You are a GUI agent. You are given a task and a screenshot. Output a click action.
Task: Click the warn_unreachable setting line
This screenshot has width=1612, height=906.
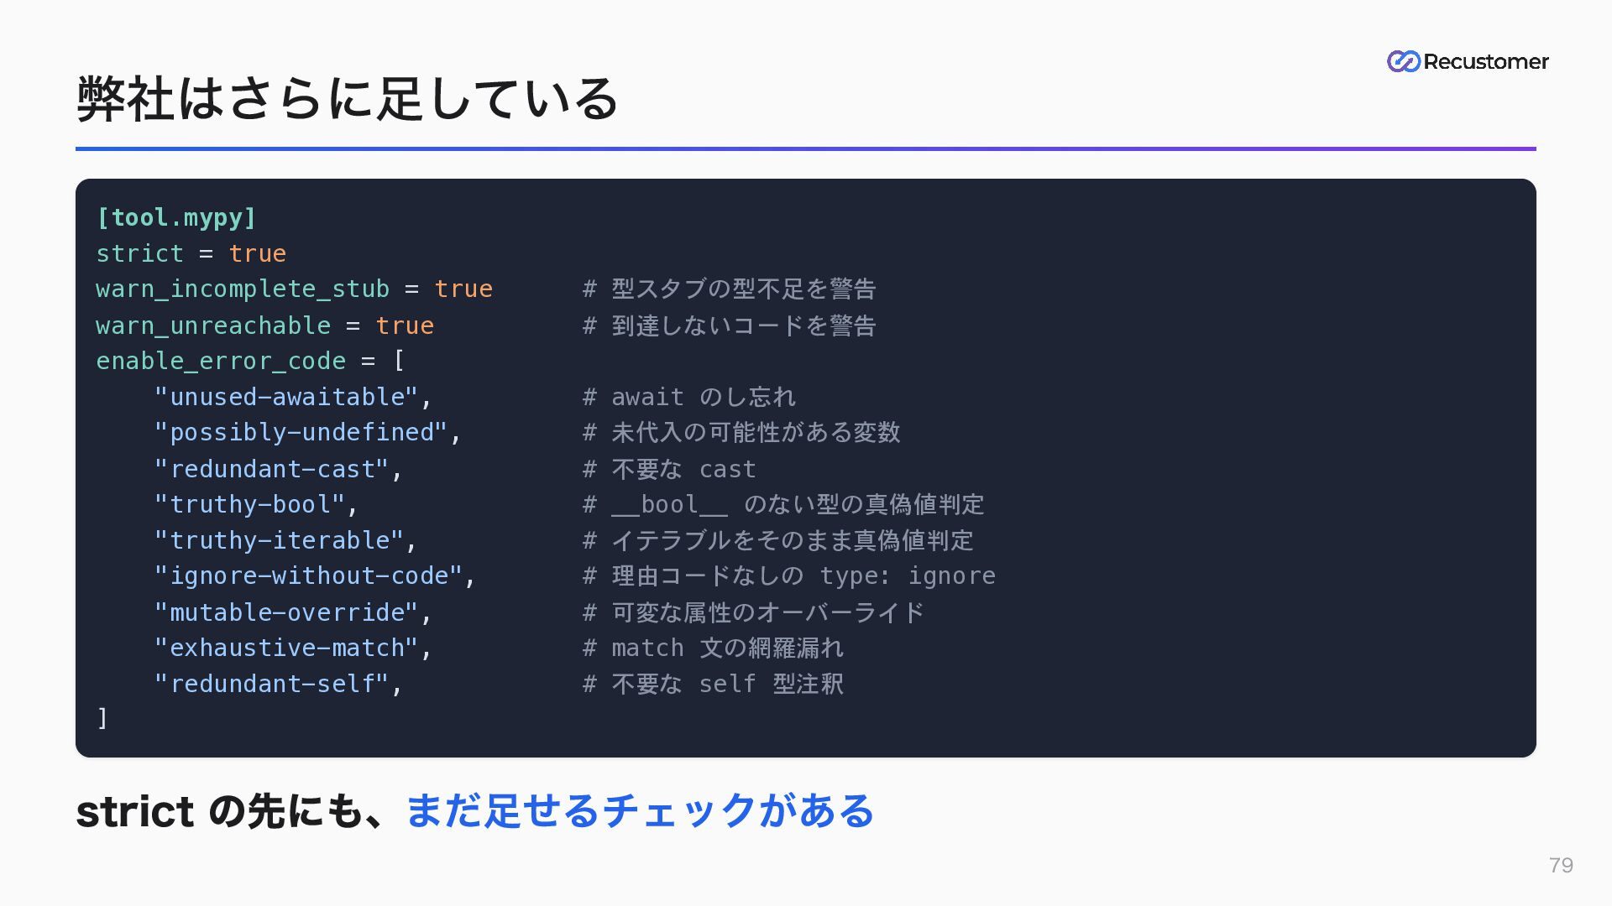pyautogui.click(x=265, y=325)
